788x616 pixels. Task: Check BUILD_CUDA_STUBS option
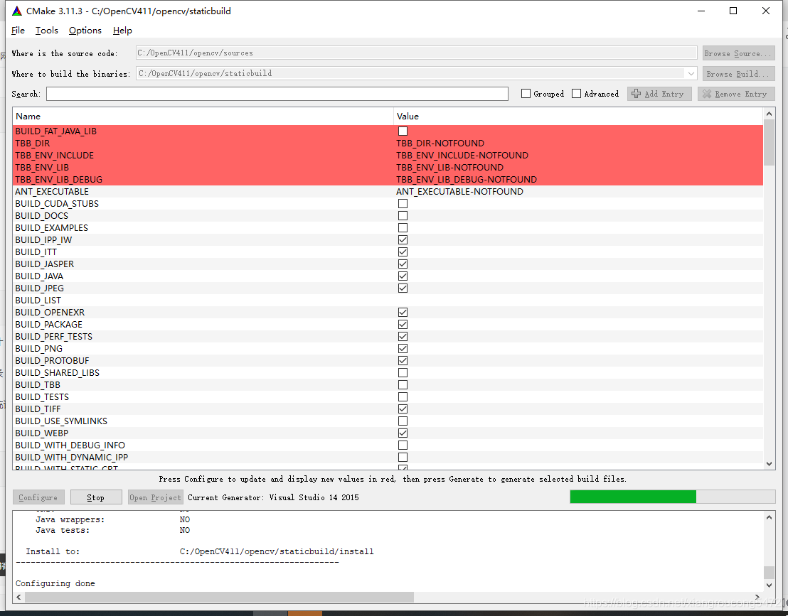(403, 204)
